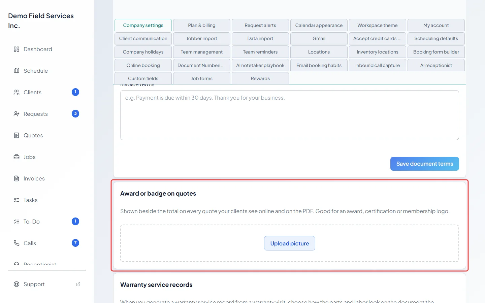Open the Custom fields tab
This screenshot has width=485, height=303.
[143, 78]
